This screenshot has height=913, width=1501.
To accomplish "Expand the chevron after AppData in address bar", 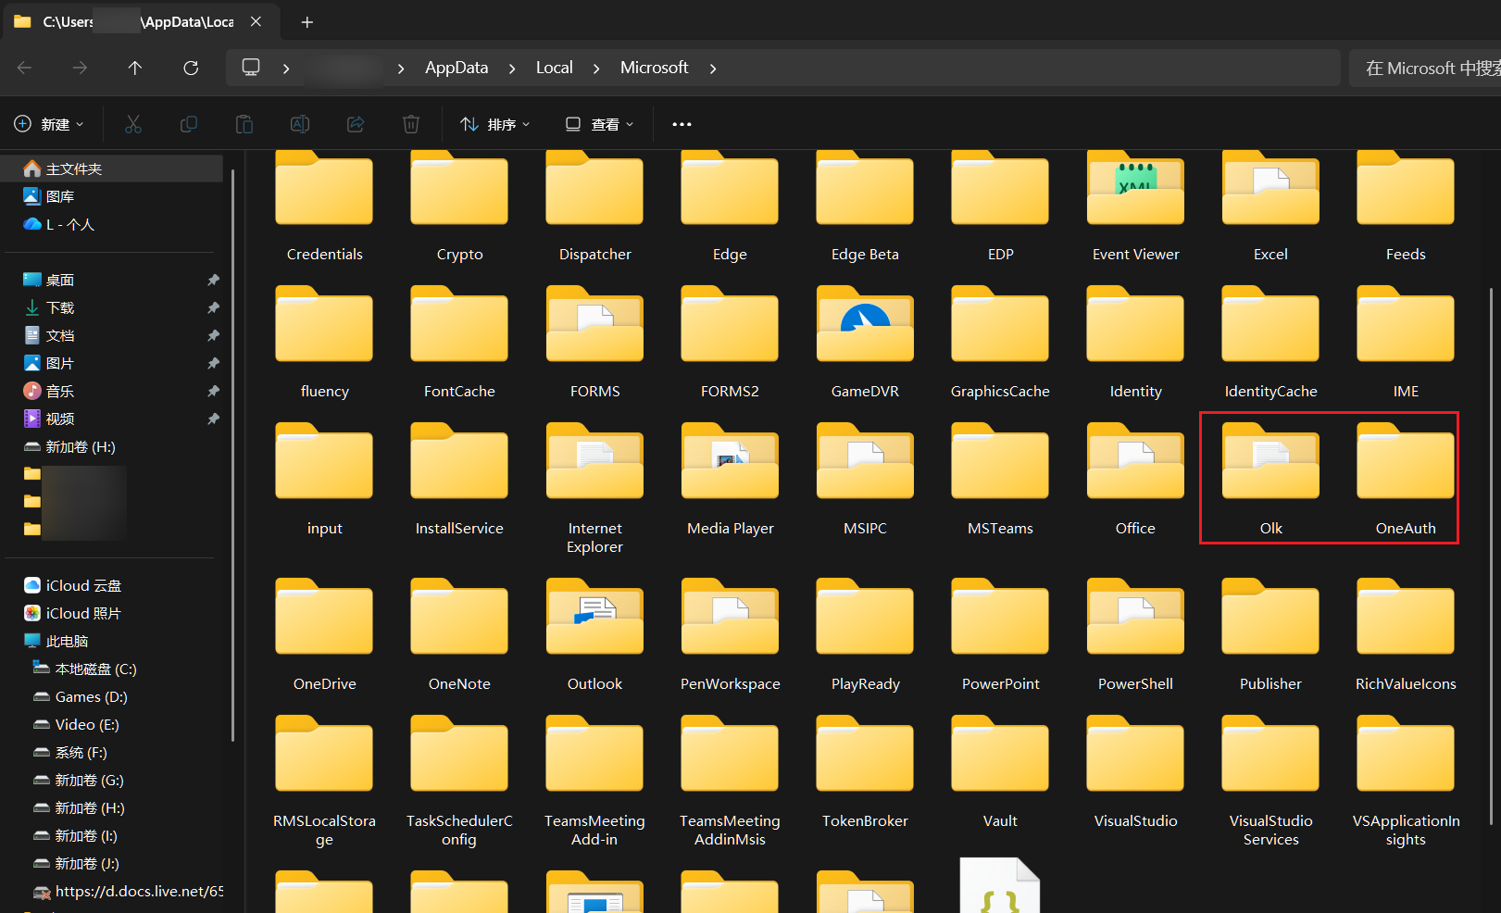I will point(512,69).
